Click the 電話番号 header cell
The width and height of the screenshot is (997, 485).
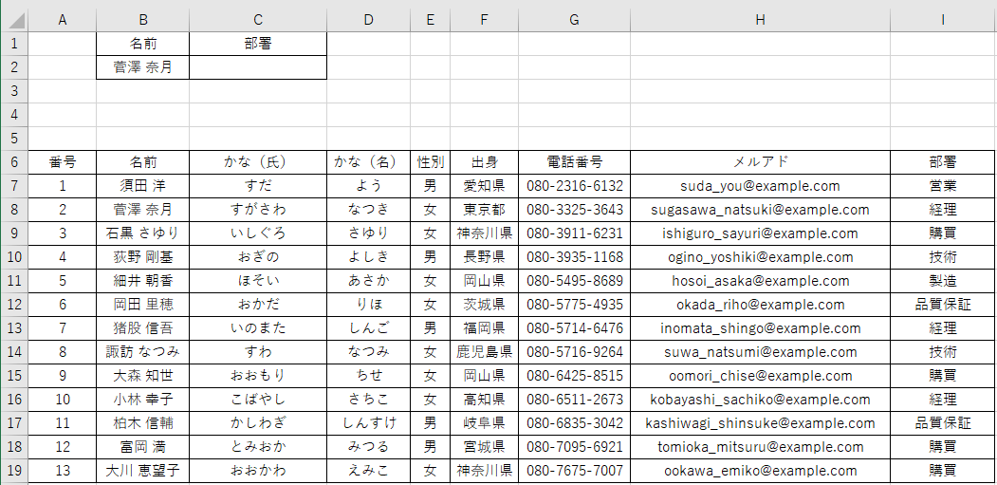[x=575, y=161]
